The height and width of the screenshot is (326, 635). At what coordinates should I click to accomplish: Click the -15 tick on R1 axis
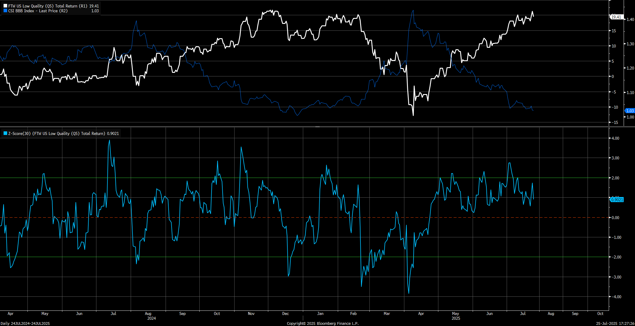(x=615, y=122)
